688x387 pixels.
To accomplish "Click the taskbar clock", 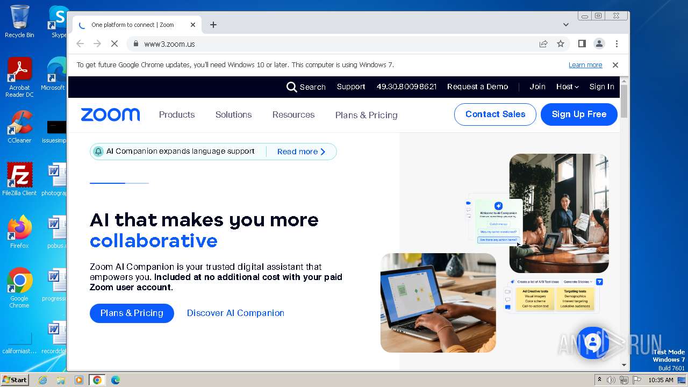I will click(661, 380).
